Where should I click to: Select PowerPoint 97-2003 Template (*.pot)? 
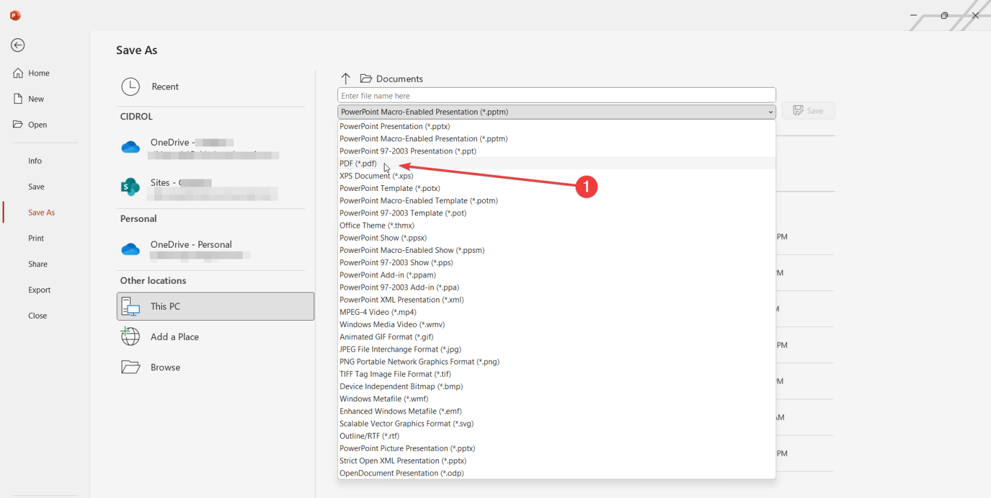coord(556,213)
